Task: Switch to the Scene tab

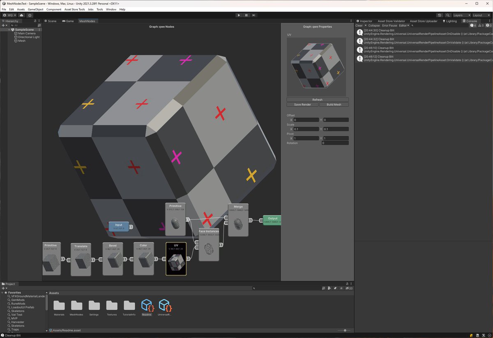Action: tap(50, 21)
